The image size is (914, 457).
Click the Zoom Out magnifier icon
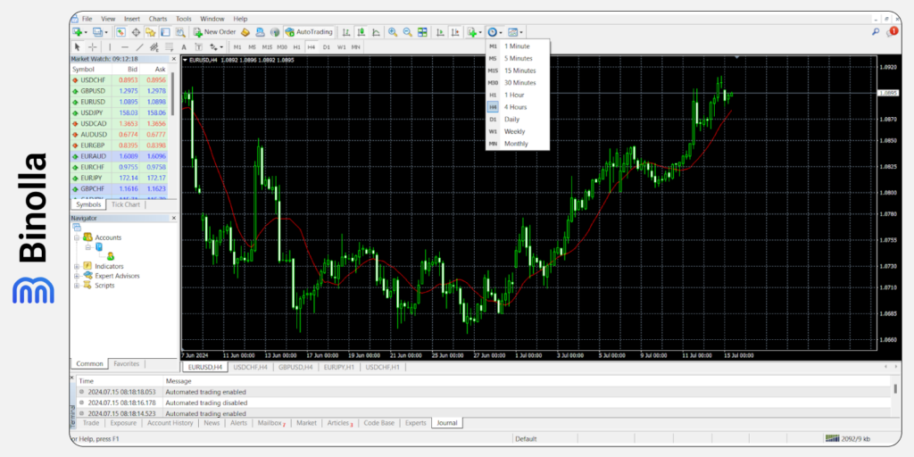click(407, 32)
